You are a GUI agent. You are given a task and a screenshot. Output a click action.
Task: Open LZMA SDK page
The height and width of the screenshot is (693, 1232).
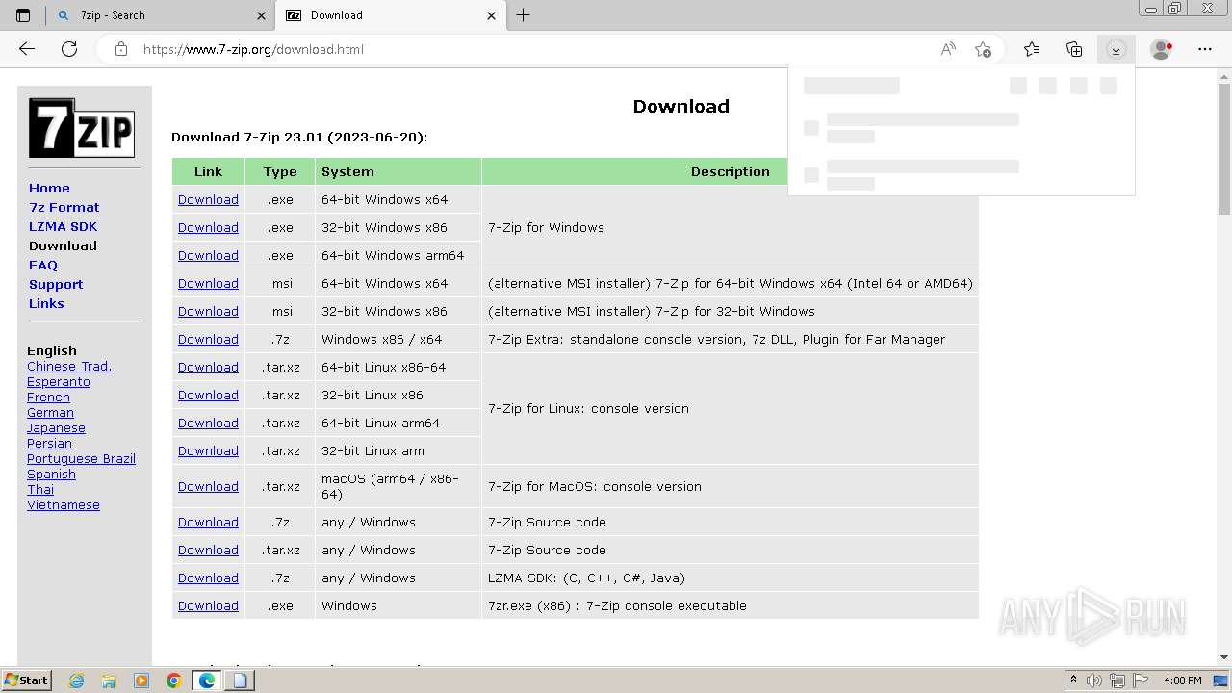click(63, 226)
